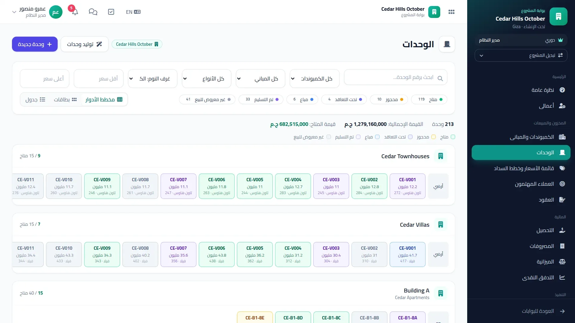
Task: Expand the كل الكمبوندات dropdown
Action: click(x=314, y=79)
